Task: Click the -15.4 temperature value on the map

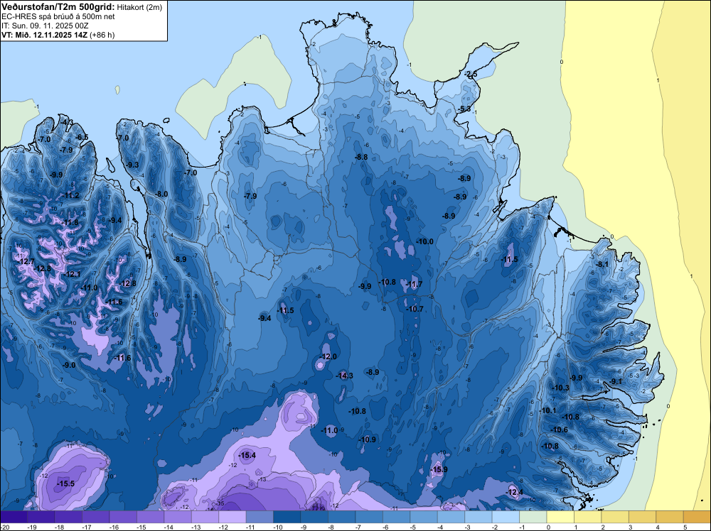Action: 247,456
